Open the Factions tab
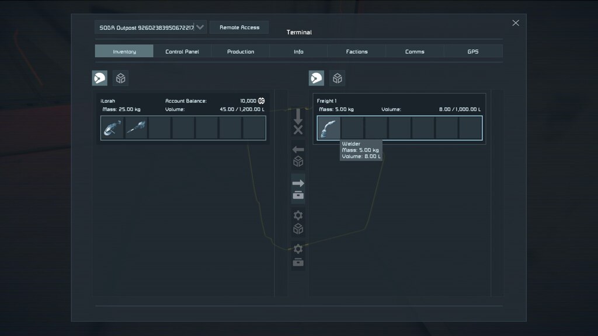 pyautogui.click(x=357, y=51)
